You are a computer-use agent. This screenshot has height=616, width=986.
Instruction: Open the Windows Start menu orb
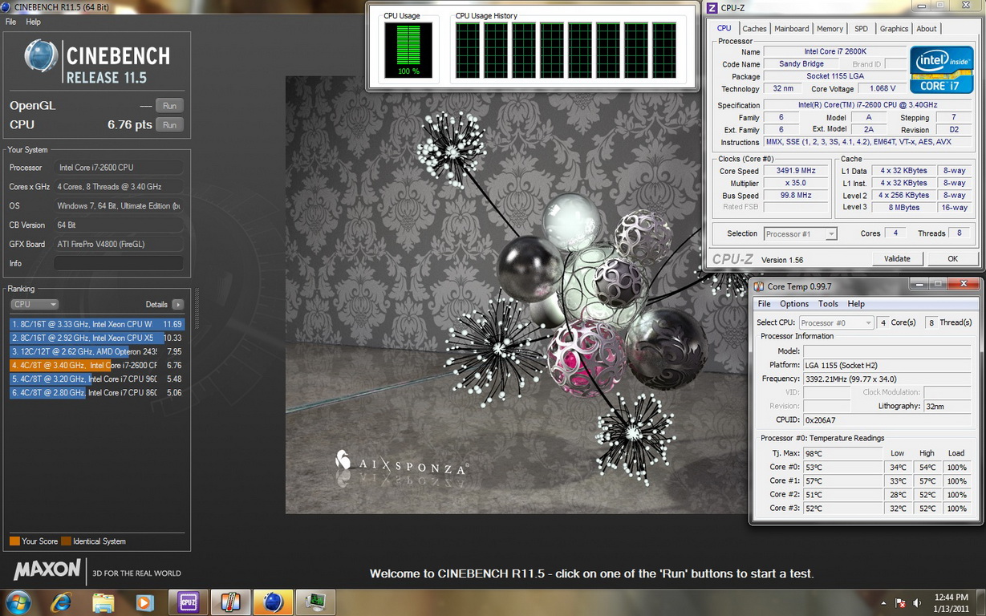click(18, 602)
